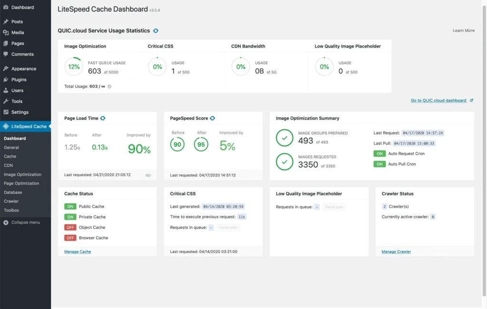The height and width of the screenshot is (309, 487).
Task: Click the Collapse menu label
Action: (26, 222)
